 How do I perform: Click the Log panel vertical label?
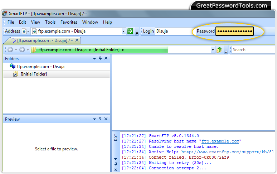(116, 137)
